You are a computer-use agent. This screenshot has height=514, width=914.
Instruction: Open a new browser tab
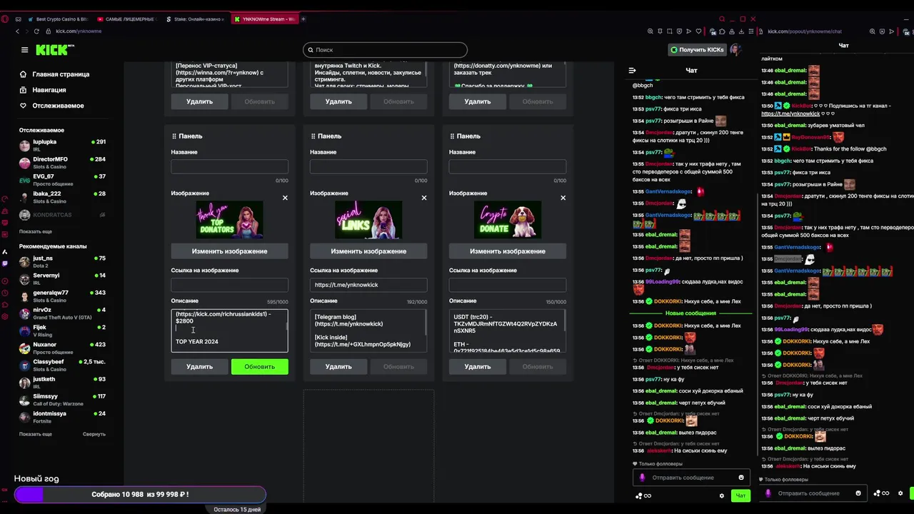[304, 19]
